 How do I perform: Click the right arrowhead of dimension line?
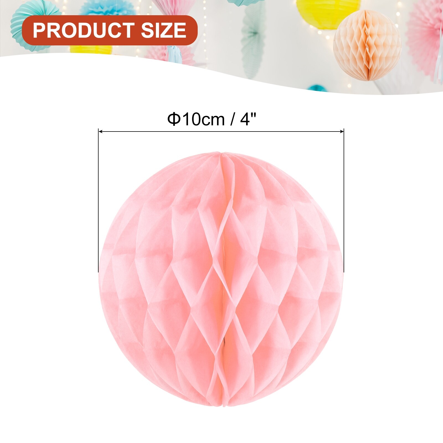pos(341,132)
